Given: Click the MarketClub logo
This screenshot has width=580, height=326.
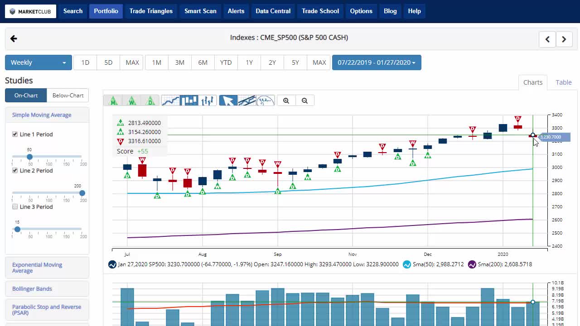Looking at the screenshot, I should [x=30, y=11].
